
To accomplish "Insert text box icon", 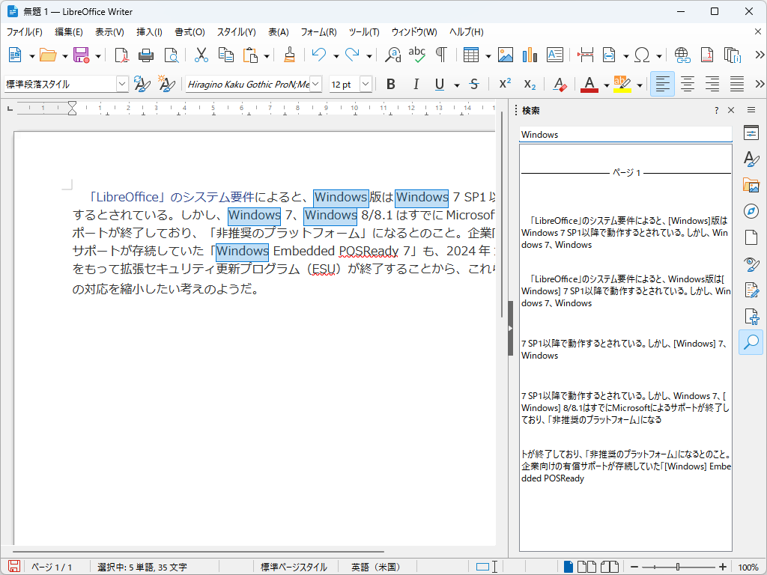I will (555, 55).
